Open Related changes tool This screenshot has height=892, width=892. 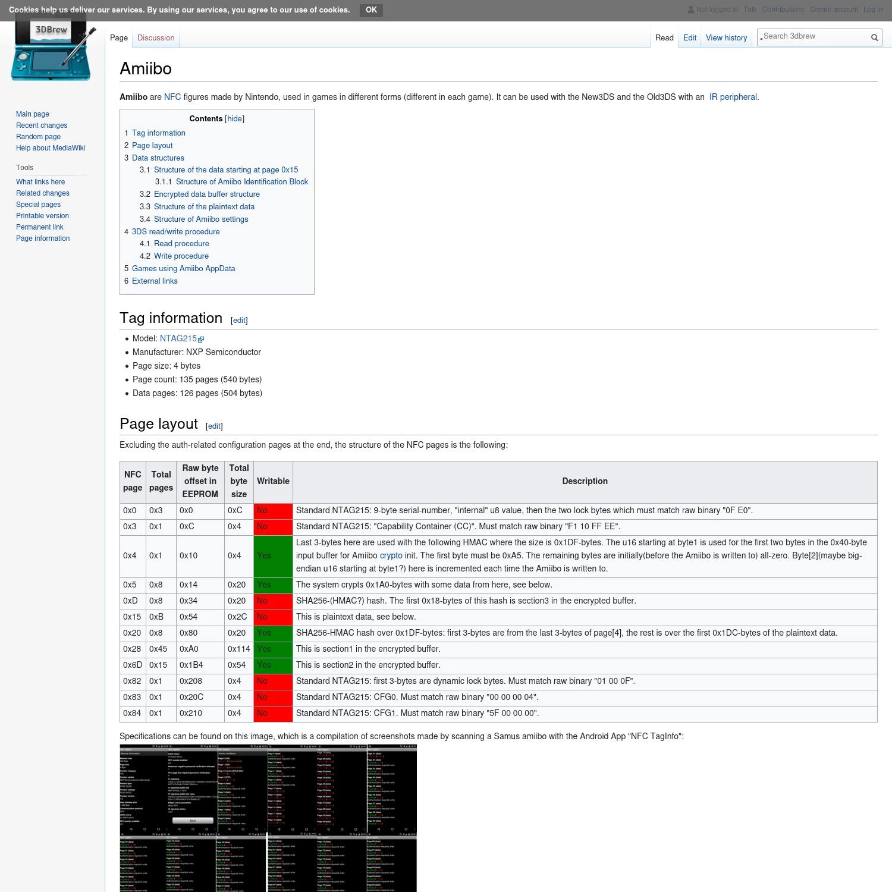click(43, 193)
